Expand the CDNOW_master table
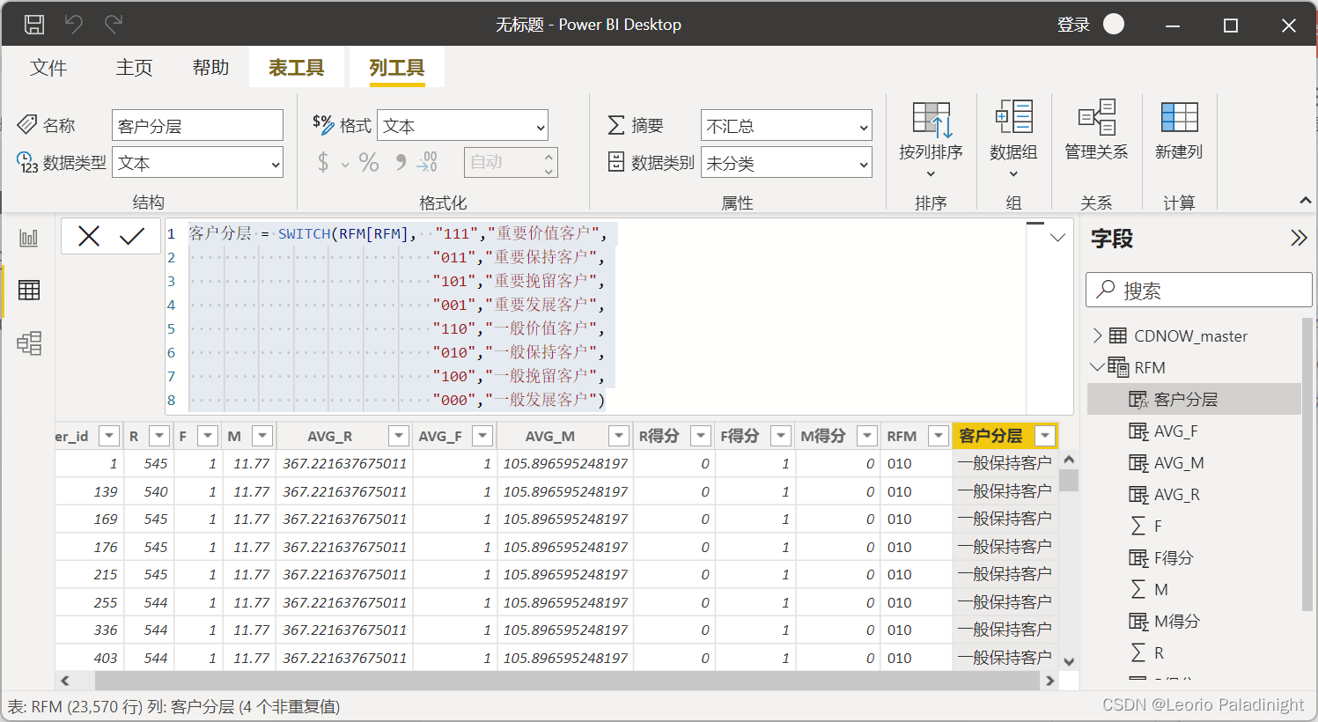Screen dimensions: 1318x722 (x=1097, y=335)
